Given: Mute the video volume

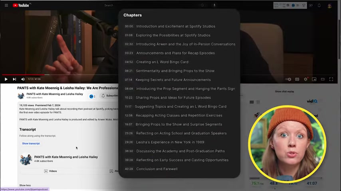Looking at the screenshot, I should pyautogui.click(x=23, y=79).
